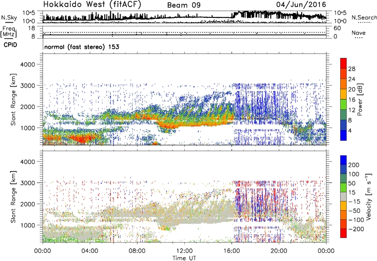Click the "Freq. [MHz]" axis label

point(8,32)
